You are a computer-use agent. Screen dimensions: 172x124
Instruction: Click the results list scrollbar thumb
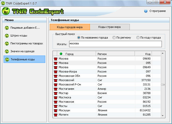pos(163,85)
